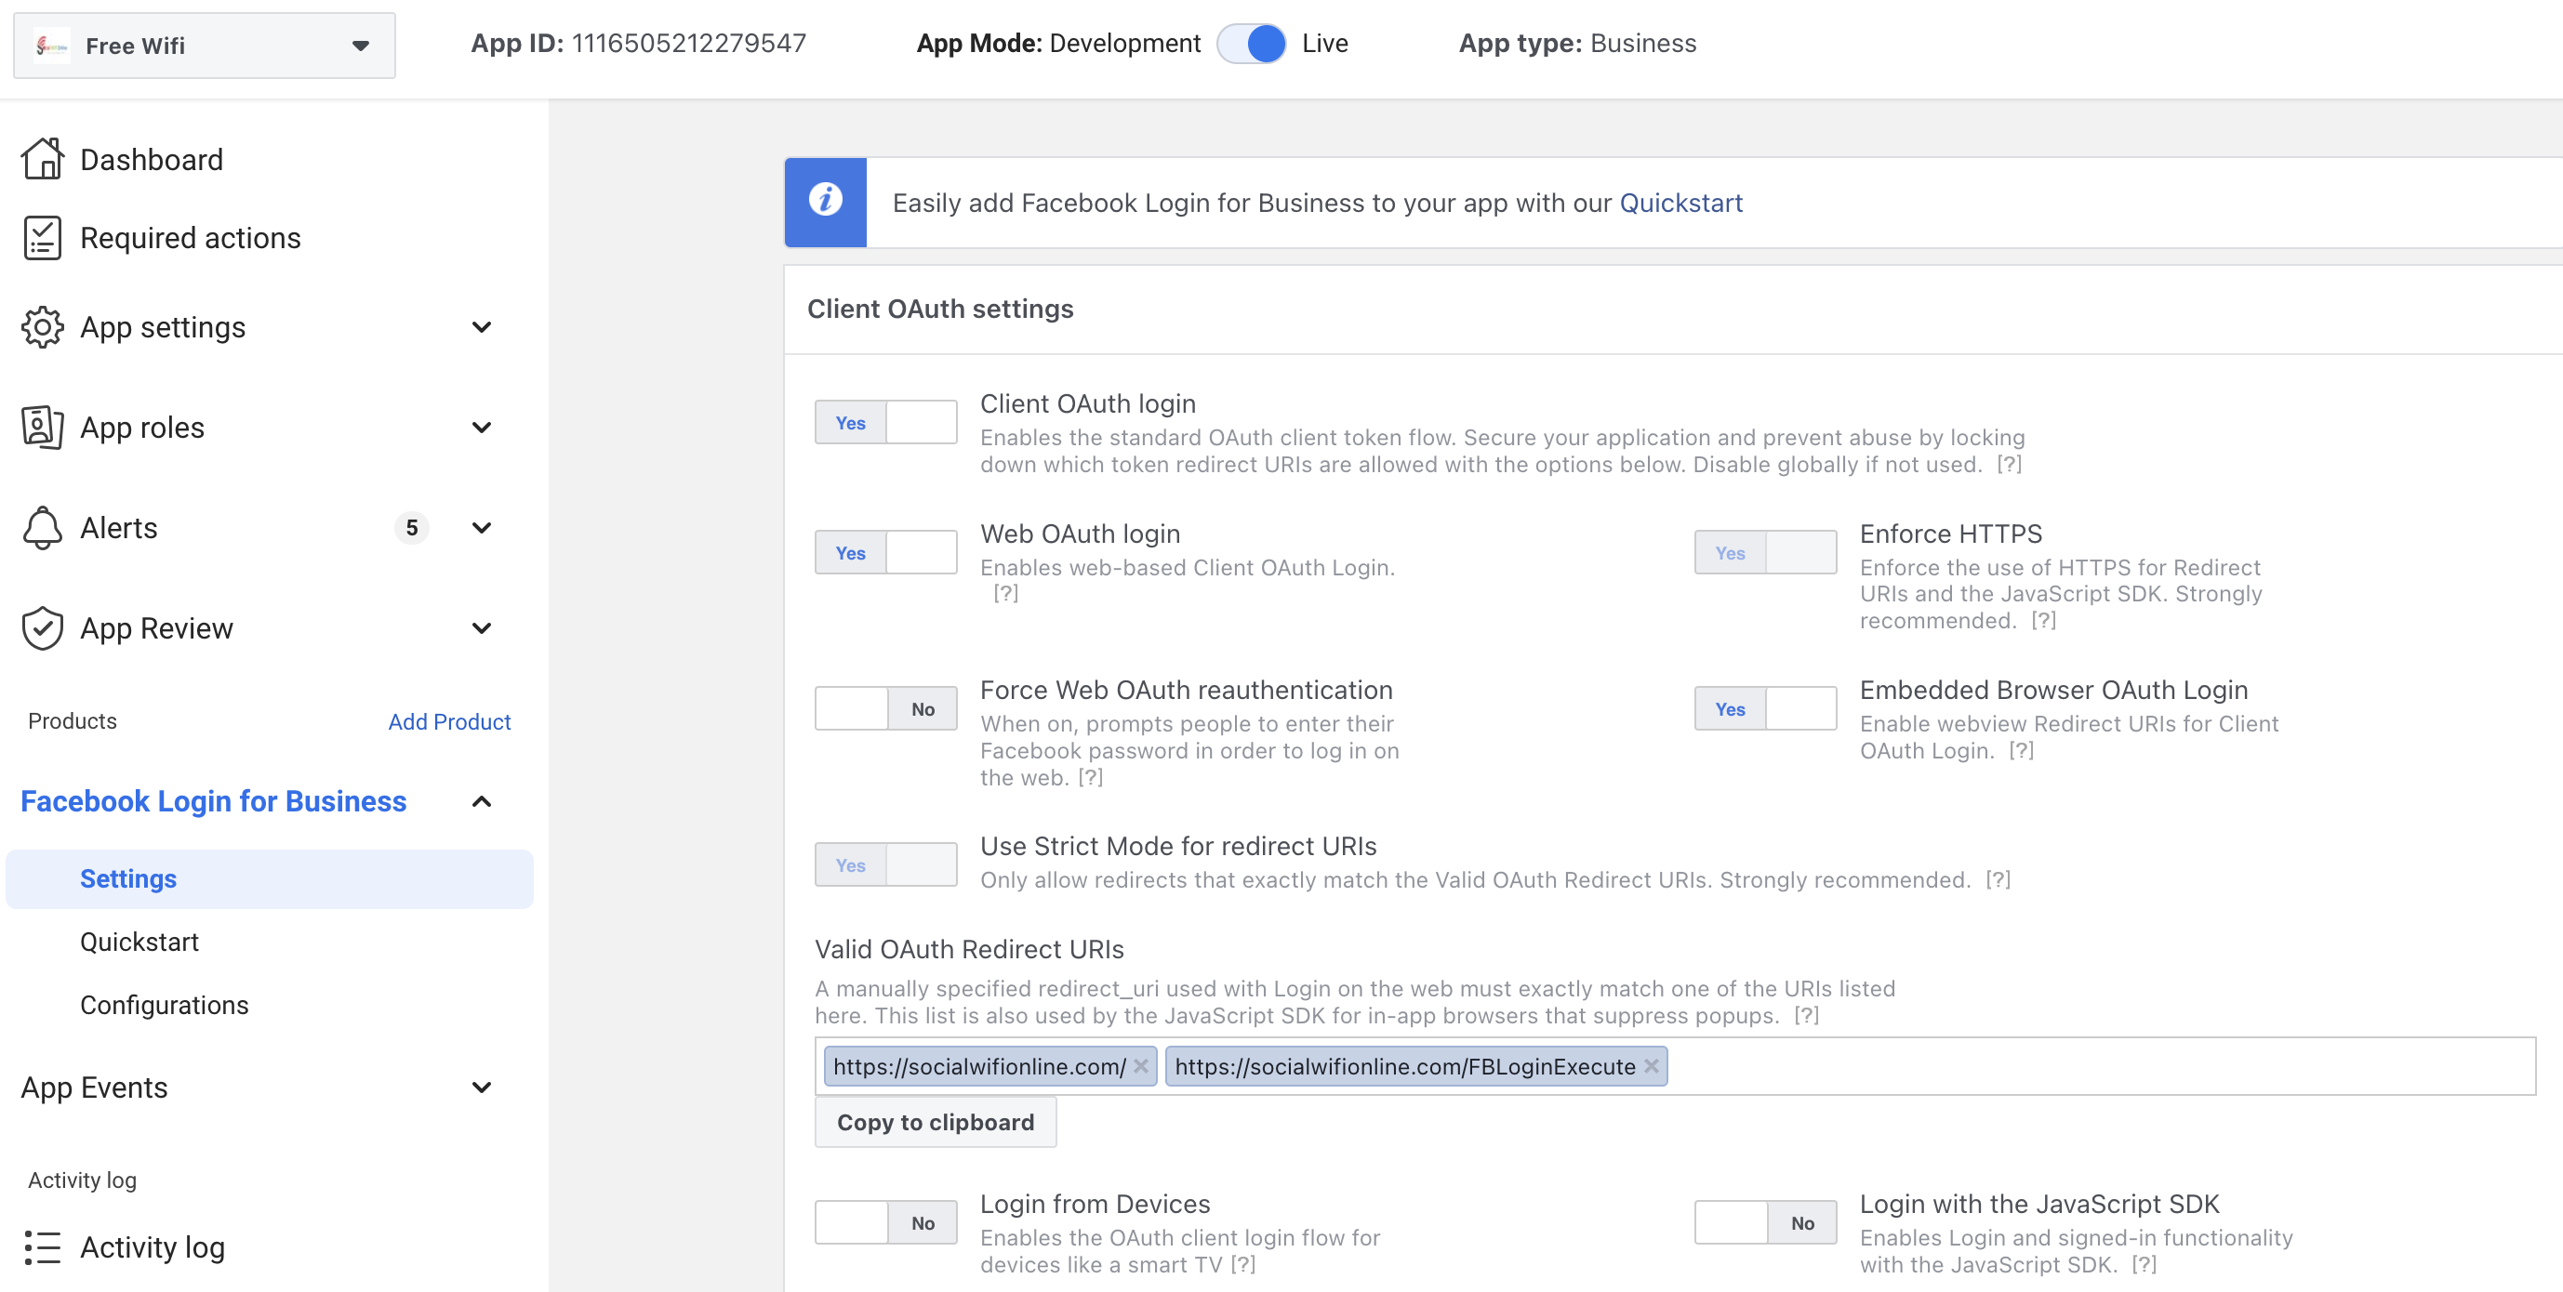This screenshot has width=2563, height=1292.
Task: Click the App ID number 1116505212279547
Action: [688, 44]
